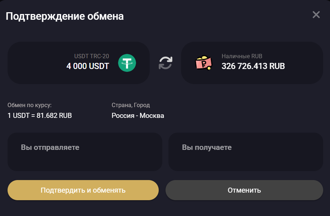Click the swap arrows icon between currencies
The width and height of the screenshot is (330, 216).
click(x=166, y=63)
